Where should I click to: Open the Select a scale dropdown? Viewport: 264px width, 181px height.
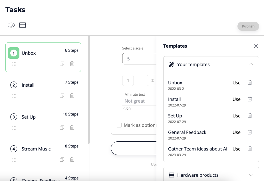click(x=139, y=59)
